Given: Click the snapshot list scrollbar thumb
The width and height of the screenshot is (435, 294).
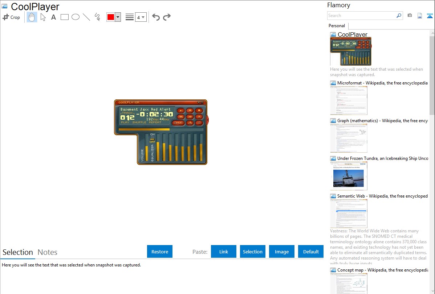Looking at the screenshot, I should tap(432, 75).
